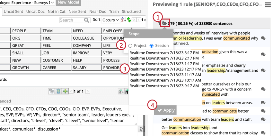Select the Session scope radio button
The width and height of the screenshot is (273, 136).
coord(152,46)
